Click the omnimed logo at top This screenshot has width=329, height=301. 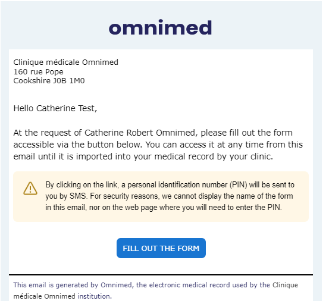[160, 27]
